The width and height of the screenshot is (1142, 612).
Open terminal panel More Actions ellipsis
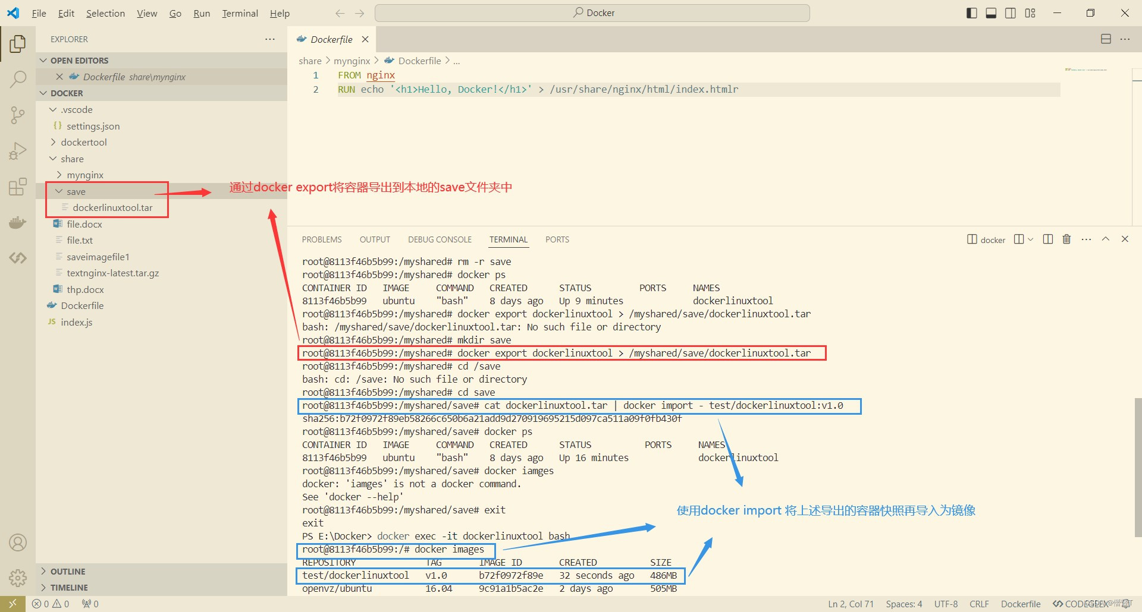click(x=1086, y=239)
